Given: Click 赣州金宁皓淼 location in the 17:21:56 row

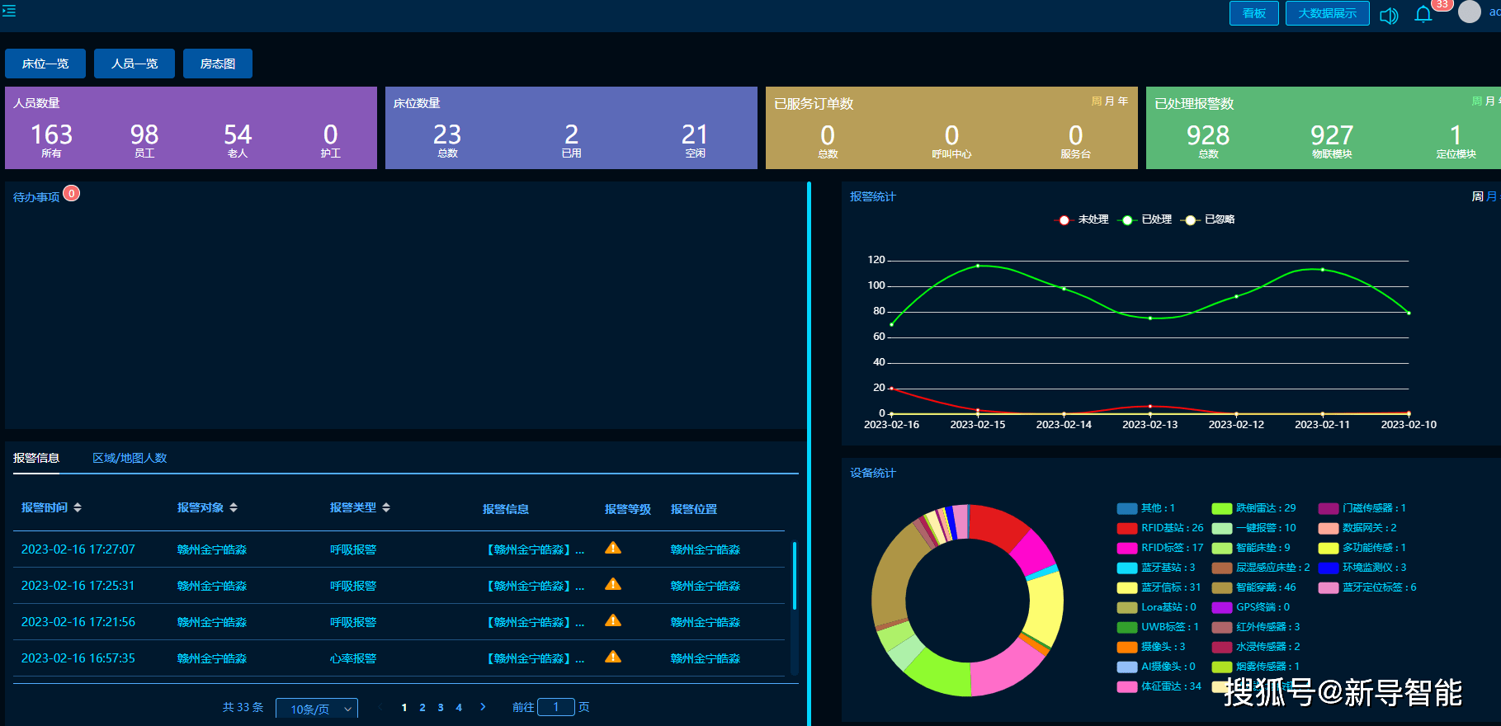Looking at the screenshot, I should (706, 622).
